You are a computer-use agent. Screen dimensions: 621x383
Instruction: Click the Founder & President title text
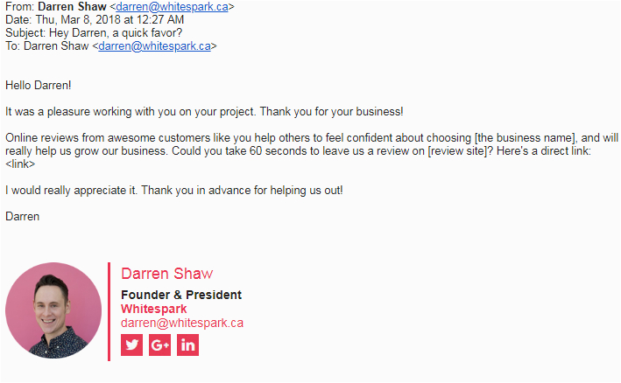(x=180, y=295)
